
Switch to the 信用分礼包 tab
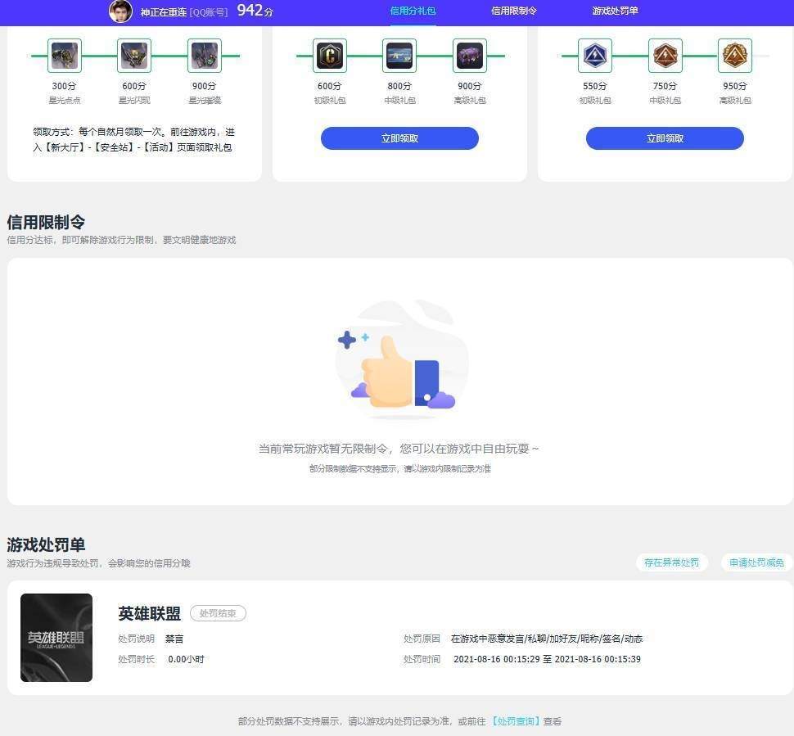[413, 11]
